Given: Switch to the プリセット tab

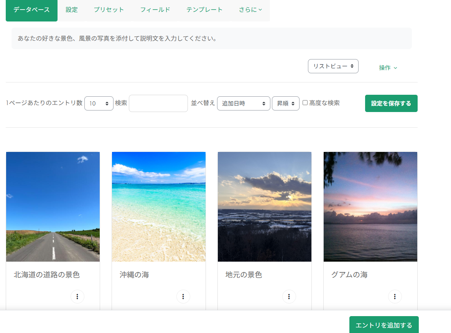Looking at the screenshot, I should coord(109,10).
